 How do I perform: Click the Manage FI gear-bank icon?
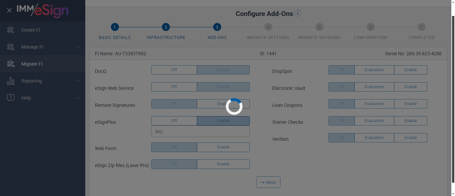click(x=11, y=47)
